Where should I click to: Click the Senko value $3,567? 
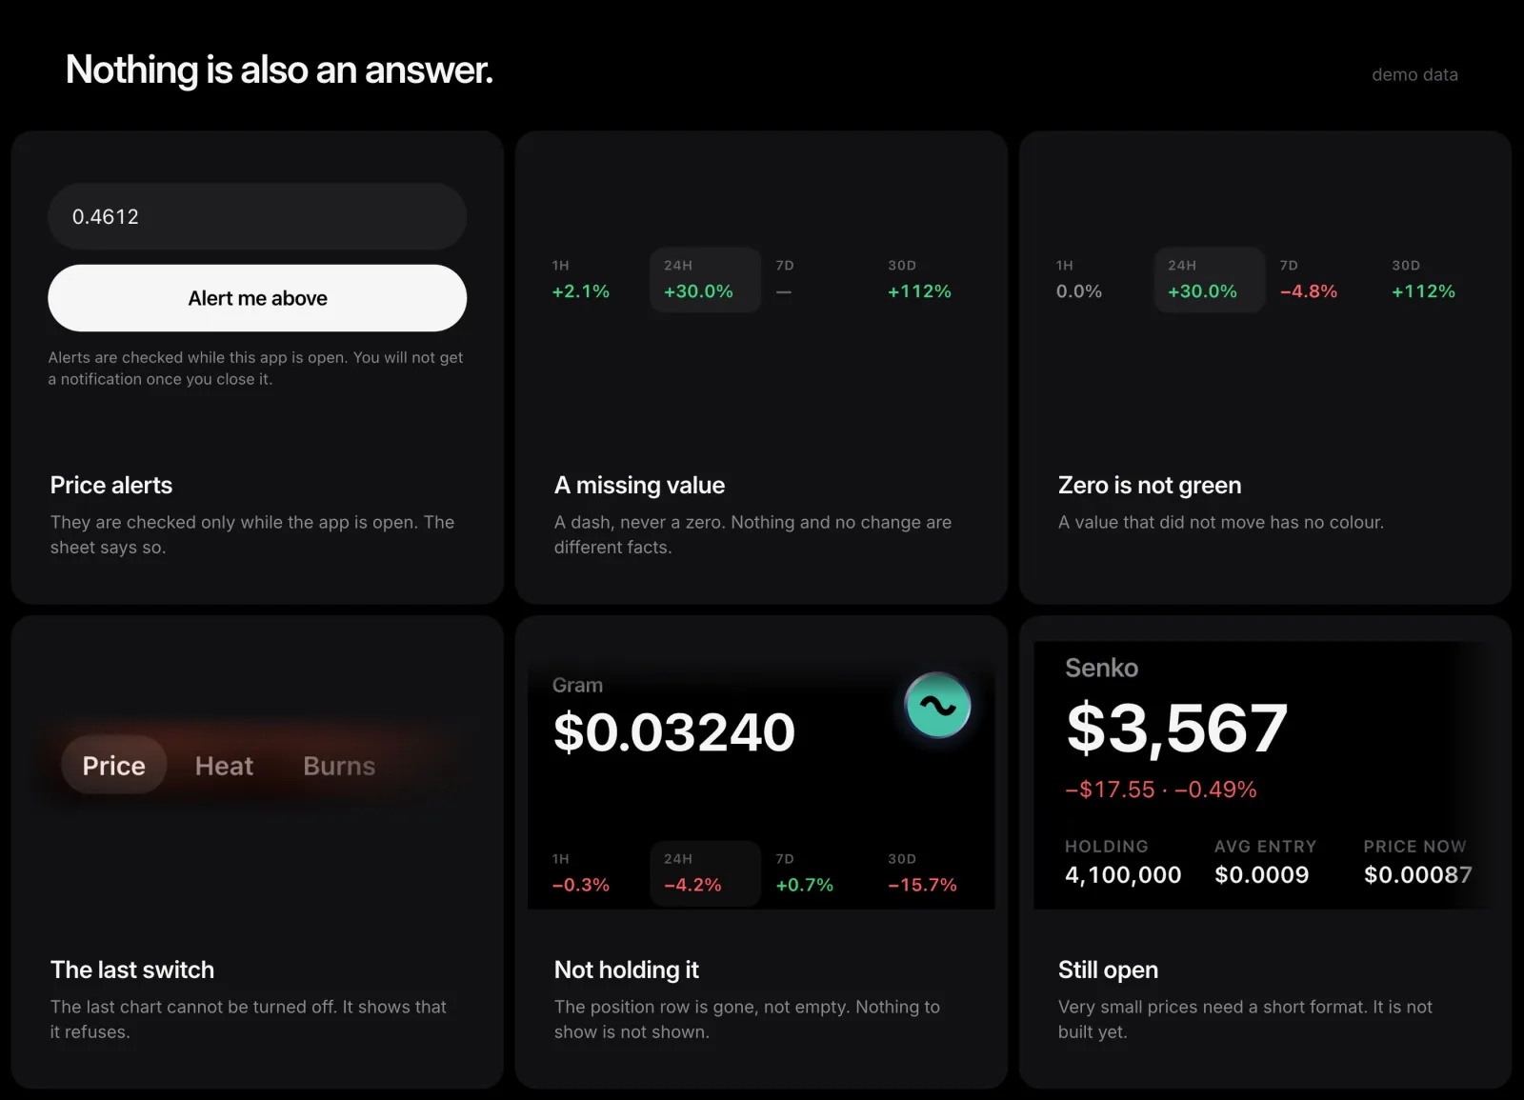click(x=1176, y=729)
